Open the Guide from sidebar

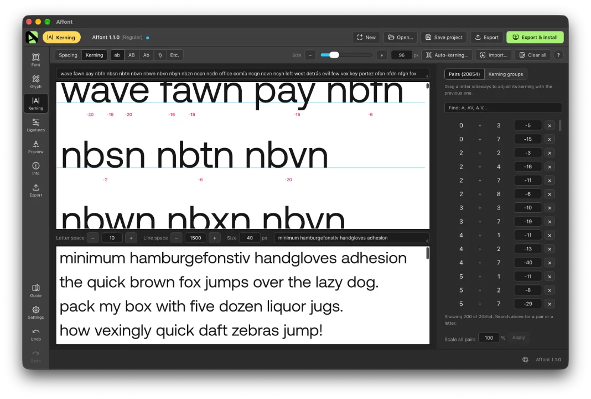[x=36, y=291]
